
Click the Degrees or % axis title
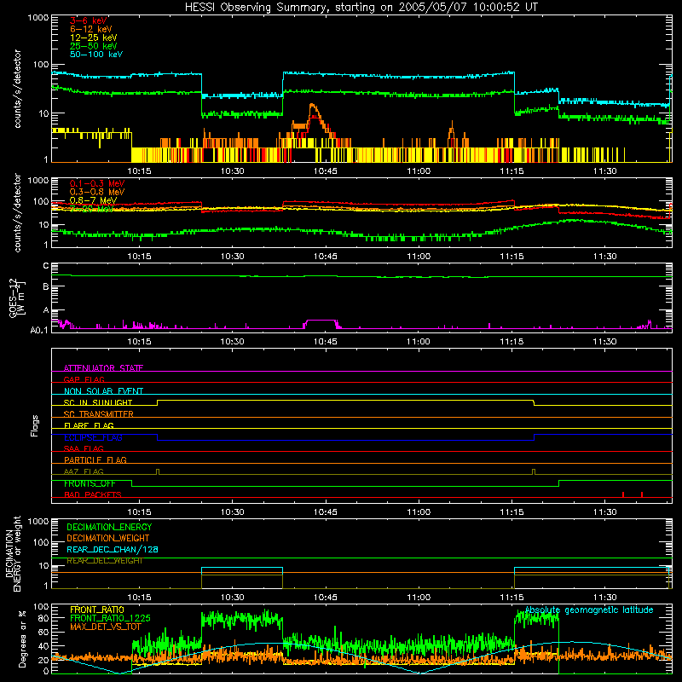coord(22,639)
